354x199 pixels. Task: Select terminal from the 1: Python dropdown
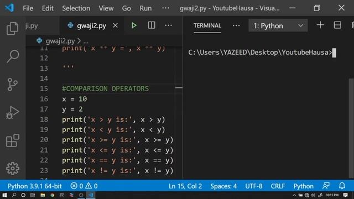click(278, 25)
